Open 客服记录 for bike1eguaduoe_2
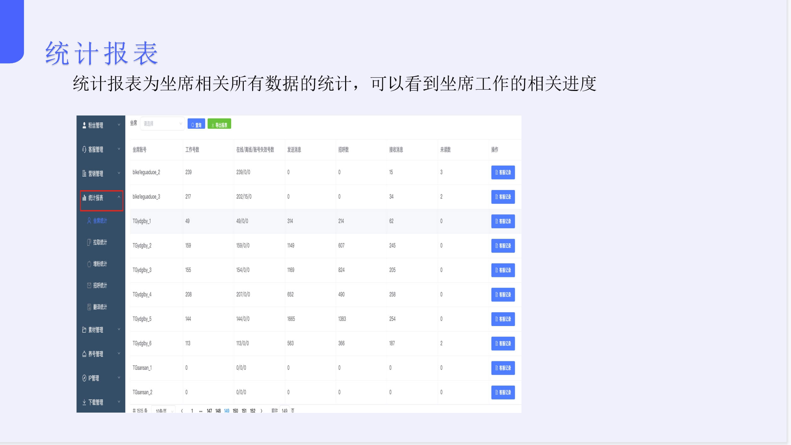 coord(503,173)
